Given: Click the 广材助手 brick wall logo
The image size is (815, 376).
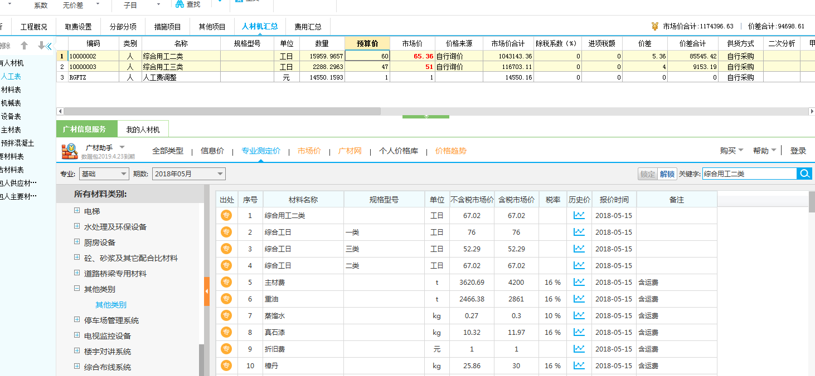Looking at the screenshot, I should (70, 151).
